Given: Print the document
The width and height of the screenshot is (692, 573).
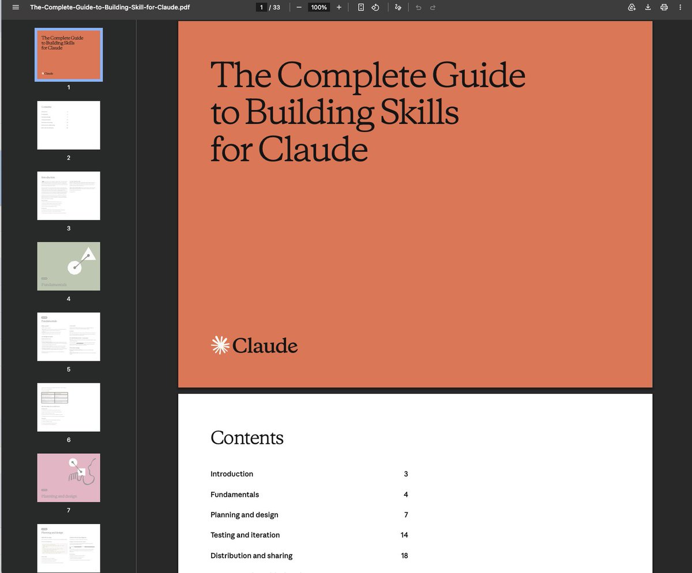Looking at the screenshot, I should [x=664, y=7].
